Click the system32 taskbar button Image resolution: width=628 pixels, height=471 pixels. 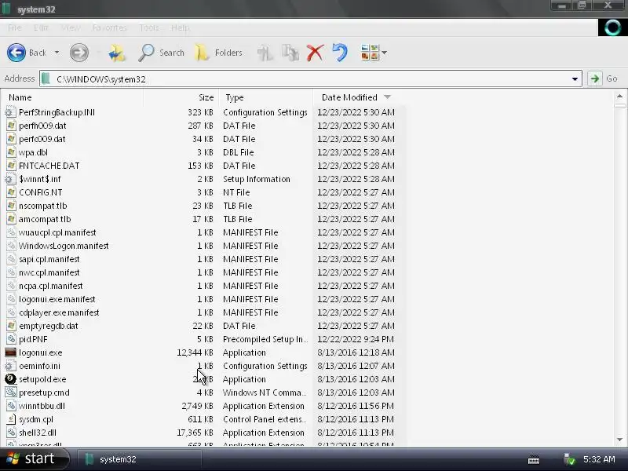tap(138, 459)
